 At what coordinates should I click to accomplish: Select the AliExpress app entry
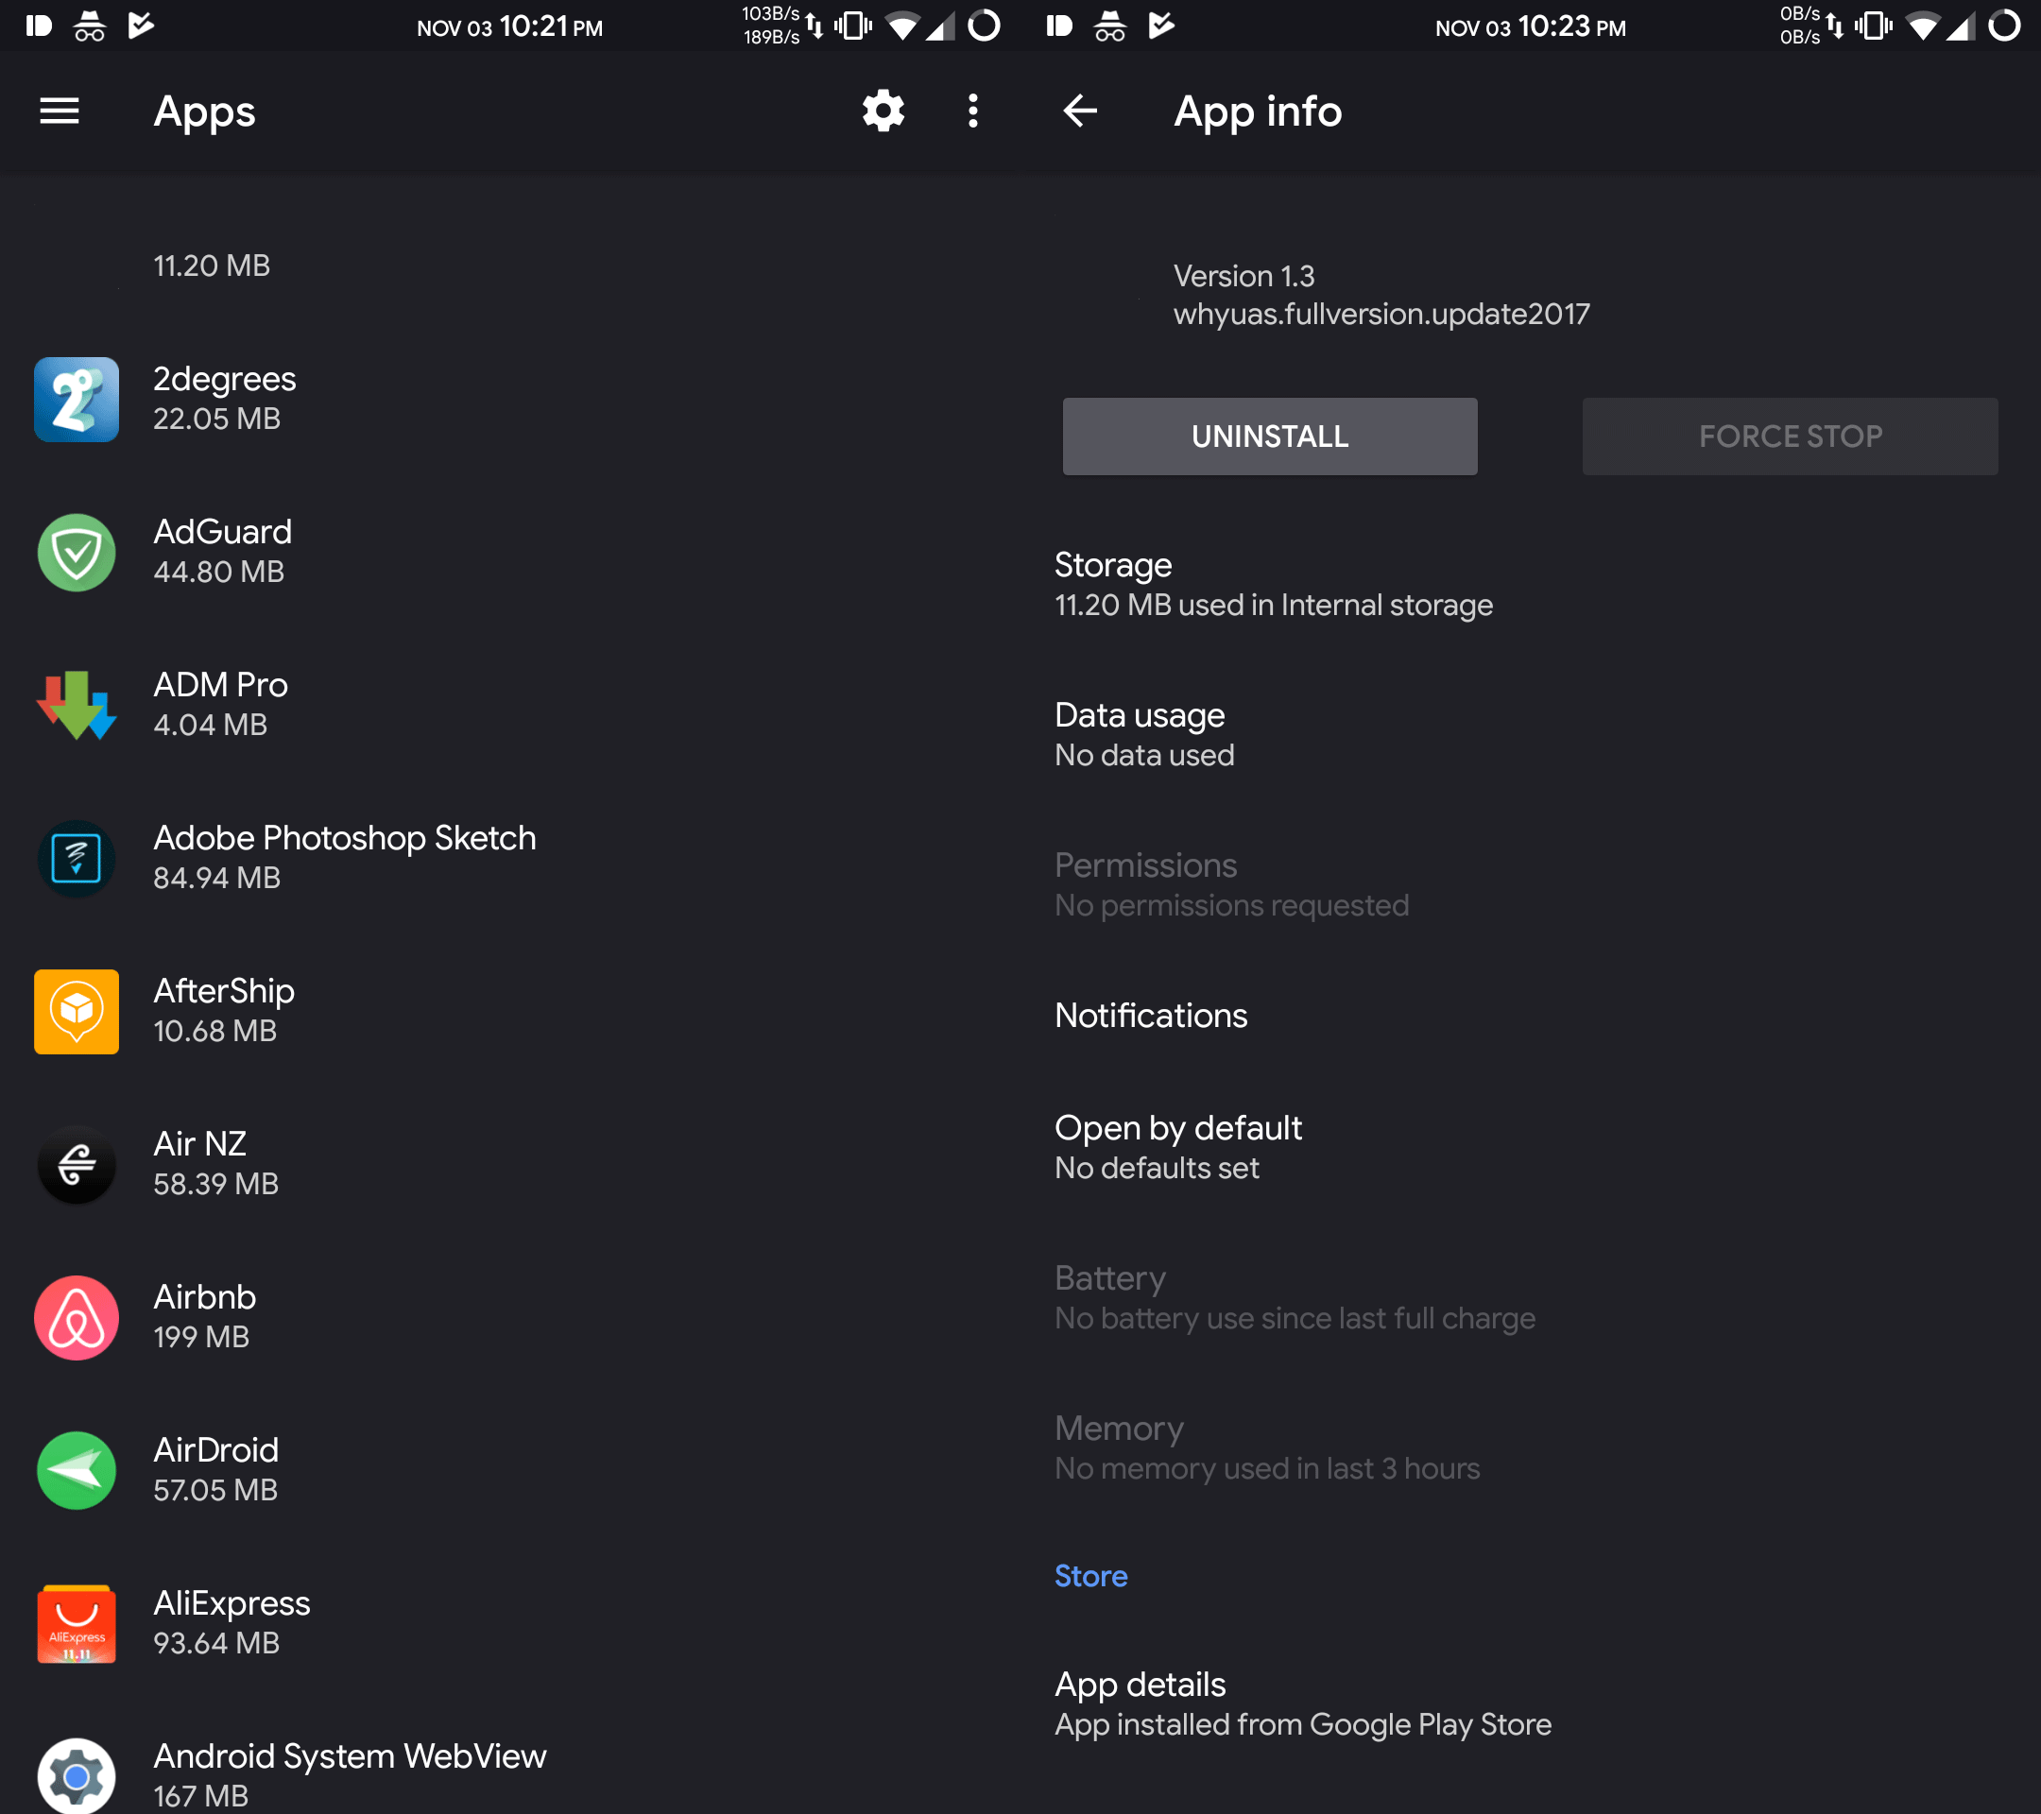click(510, 1623)
